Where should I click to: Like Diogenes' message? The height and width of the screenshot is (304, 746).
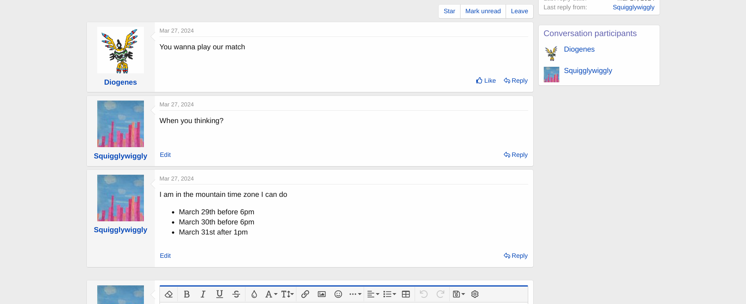[486, 81]
